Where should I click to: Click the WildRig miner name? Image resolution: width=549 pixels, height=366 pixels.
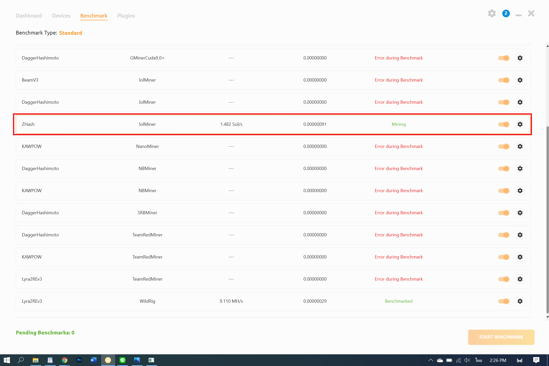click(147, 301)
